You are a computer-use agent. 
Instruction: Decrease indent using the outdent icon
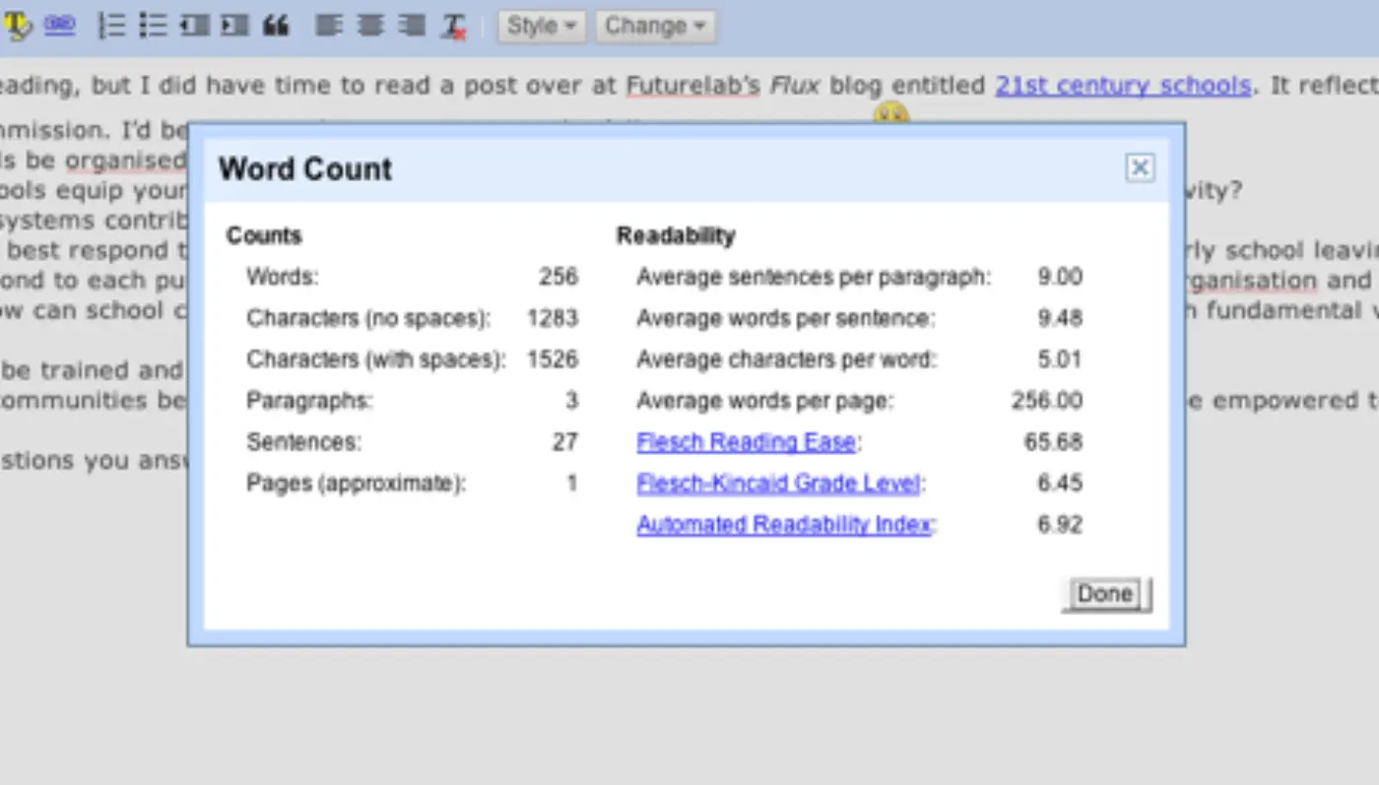pos(194,26)
